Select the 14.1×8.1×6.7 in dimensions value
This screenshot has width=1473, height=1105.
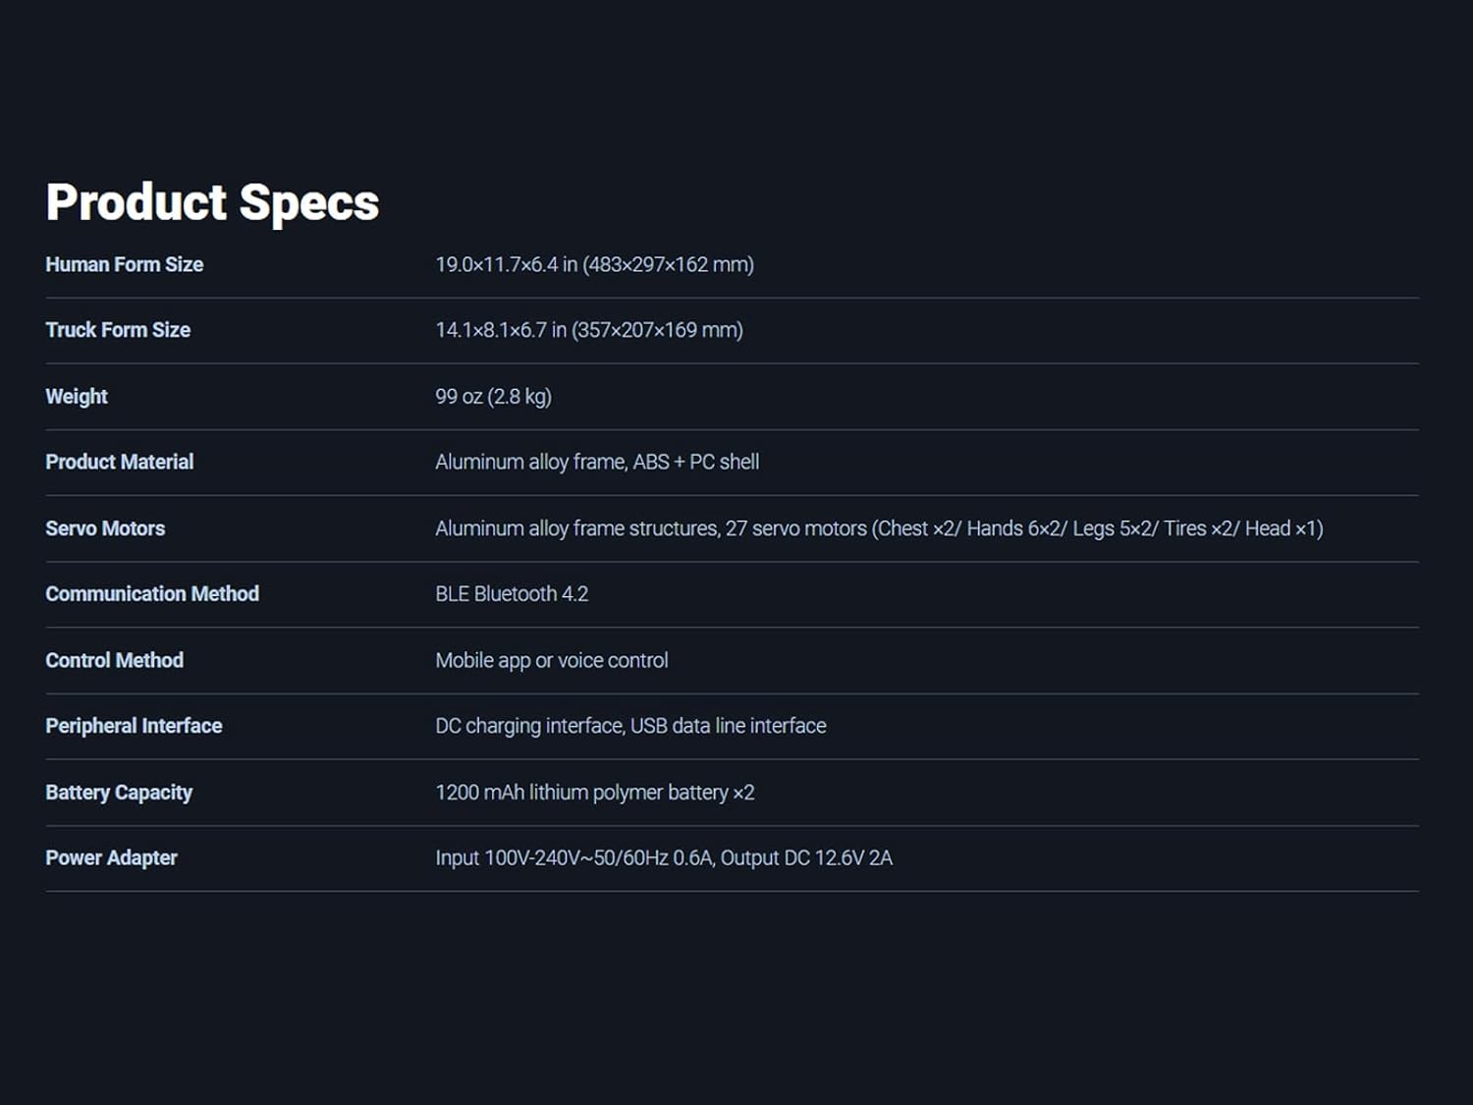click(588, 330)
